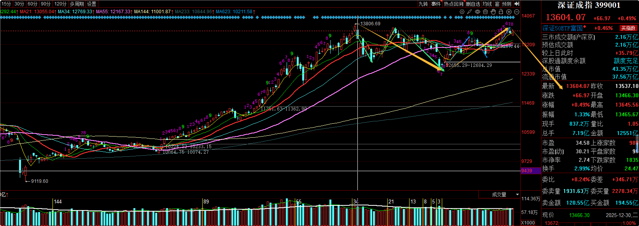Screen dimensions: 639x226
Task: Click the 55 volume cycle marker
Action: pyautogui.click(x=299, y=201)
